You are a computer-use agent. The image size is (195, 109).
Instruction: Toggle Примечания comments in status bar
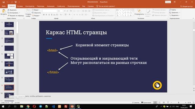pyautogui.click(x=146, y=103)
